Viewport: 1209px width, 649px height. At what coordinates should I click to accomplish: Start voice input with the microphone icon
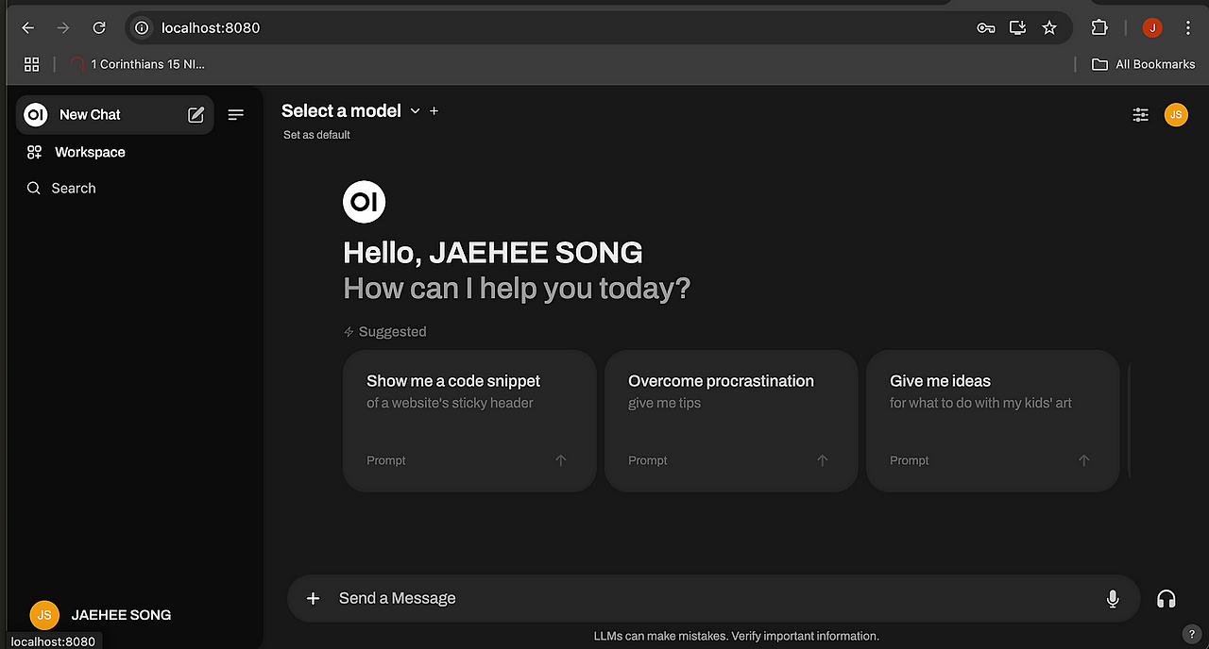pos(1113,598)
